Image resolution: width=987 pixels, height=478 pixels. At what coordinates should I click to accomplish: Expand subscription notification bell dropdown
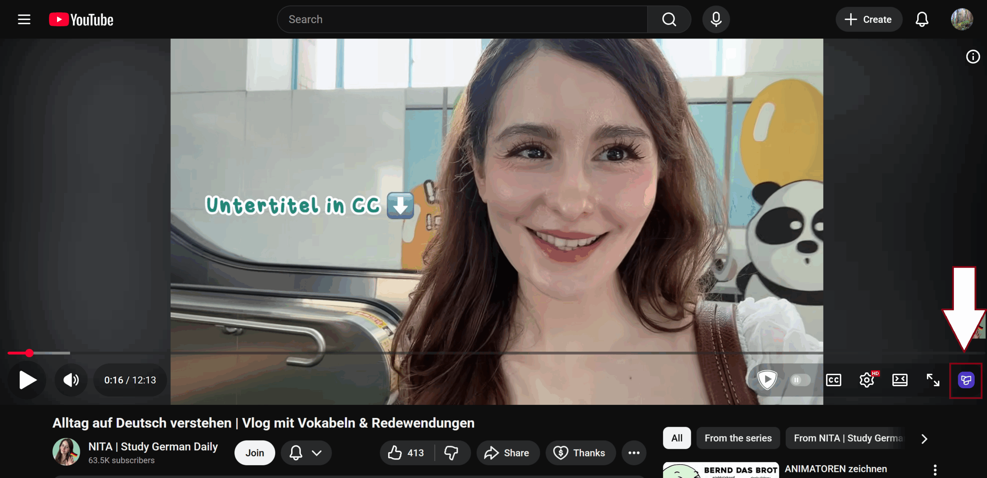click(306, 453)
